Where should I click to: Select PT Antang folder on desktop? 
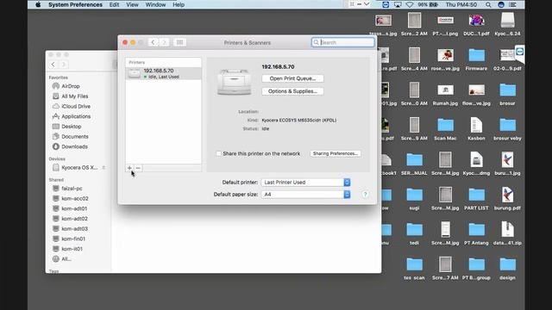click(x=476, y=233)
